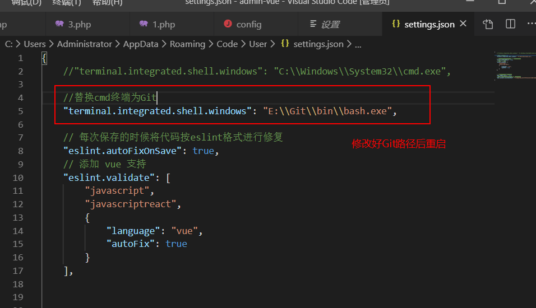Click the 设置 tab list icon
Viewport: 536px width, 308px height.
[x=313, y=24]
